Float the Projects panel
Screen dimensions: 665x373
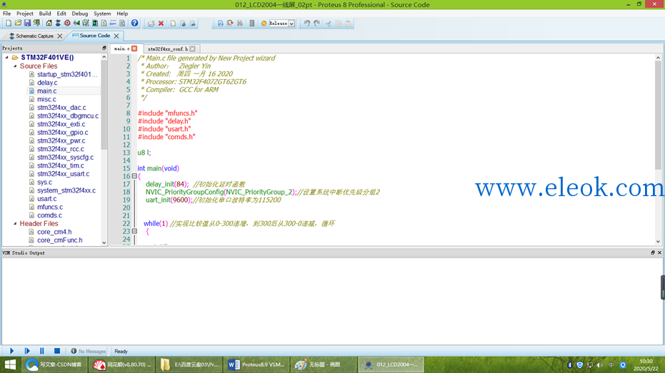pyautogui.click(x=104, y=48)
